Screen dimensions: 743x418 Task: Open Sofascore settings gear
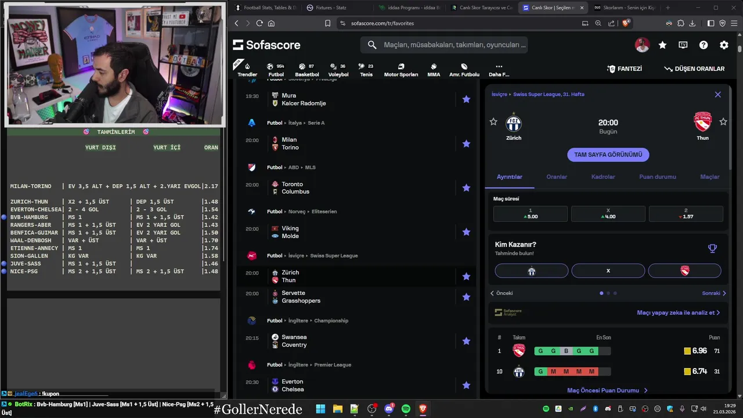click(724, 45)
